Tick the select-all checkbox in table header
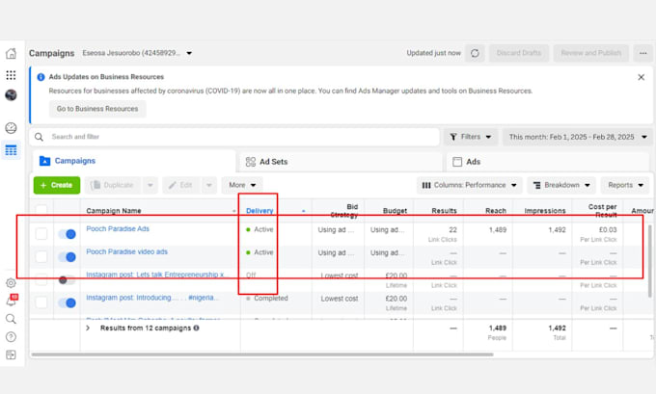This screenshot has height=394, width=656. click(x=41, y=210)
